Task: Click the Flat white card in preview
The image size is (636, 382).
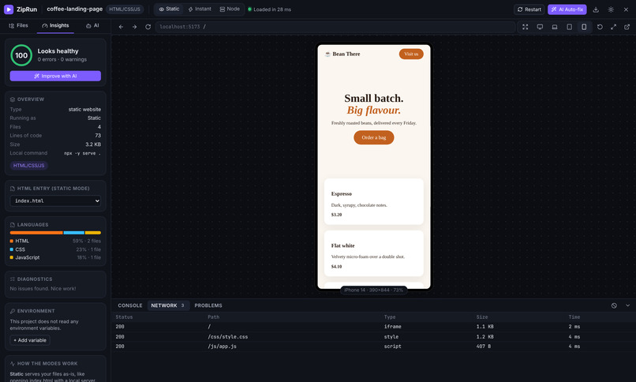Action: (x=373, y=253)
